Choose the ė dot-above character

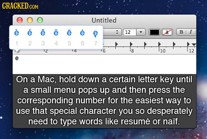(x=82, y=32)
